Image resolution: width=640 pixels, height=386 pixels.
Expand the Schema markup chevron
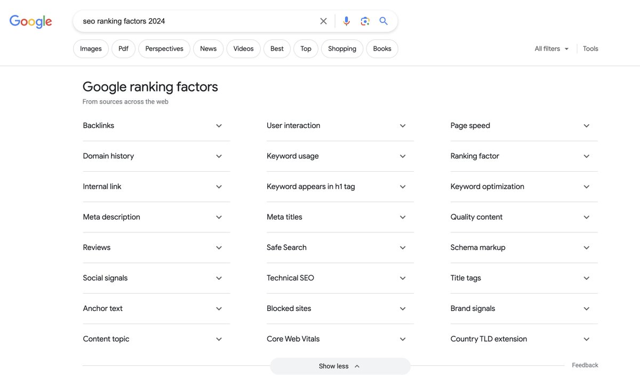point(587,247)
